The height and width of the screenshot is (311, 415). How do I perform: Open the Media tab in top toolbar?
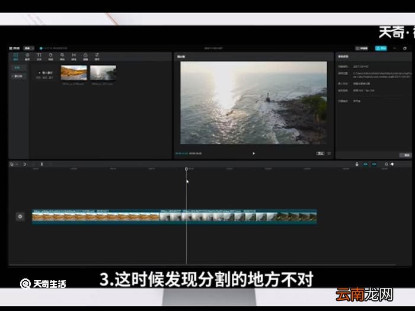point(15,57)
